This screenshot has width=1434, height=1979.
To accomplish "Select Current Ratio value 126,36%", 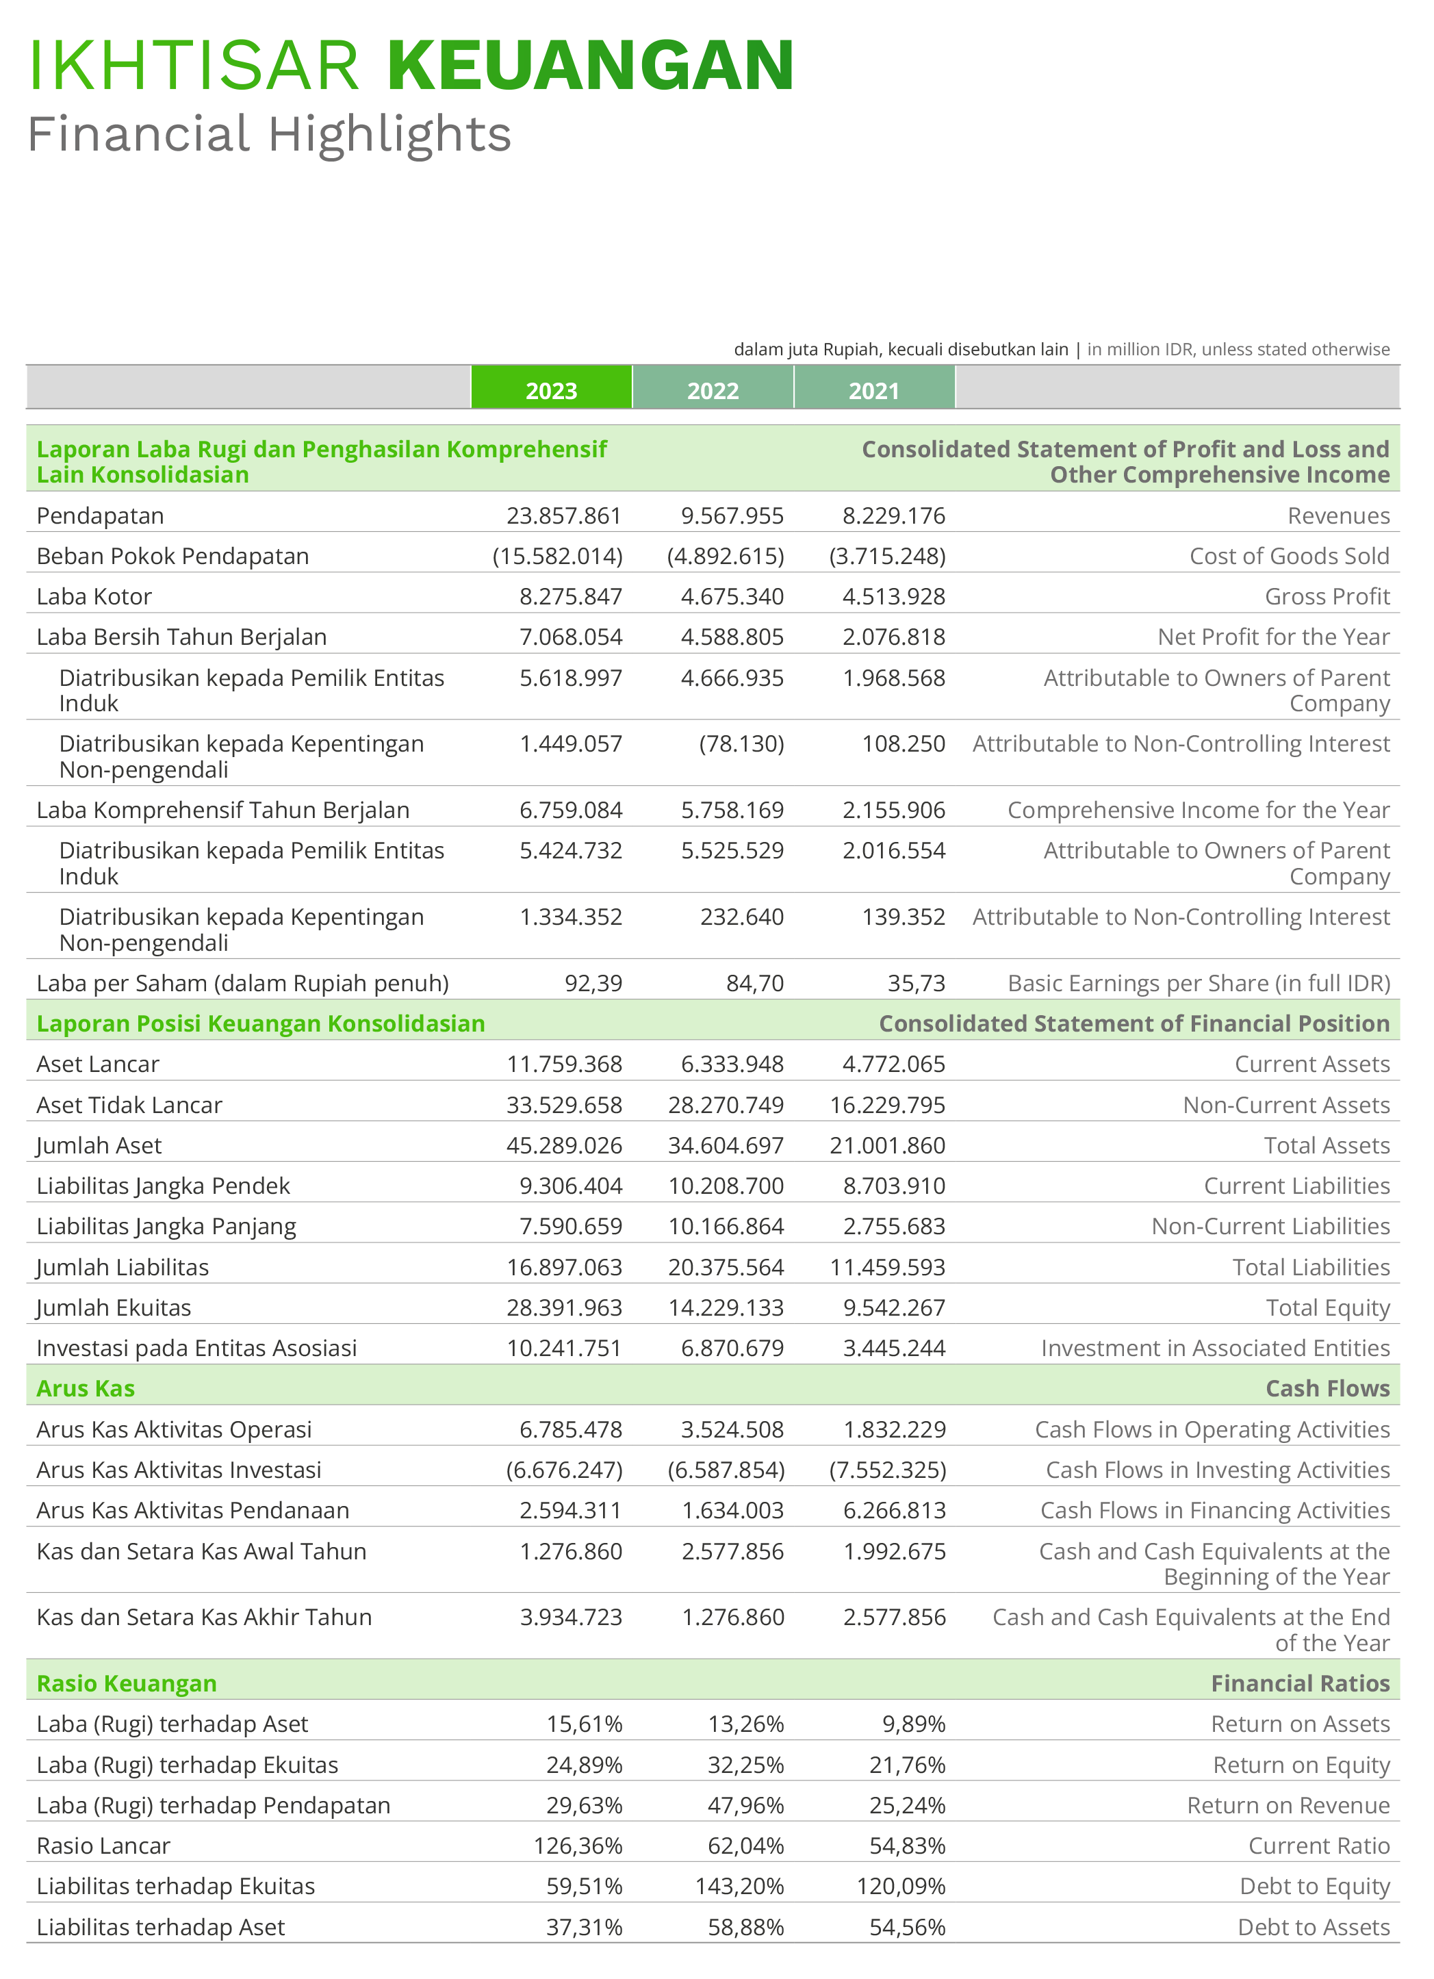I will 578,1846.
